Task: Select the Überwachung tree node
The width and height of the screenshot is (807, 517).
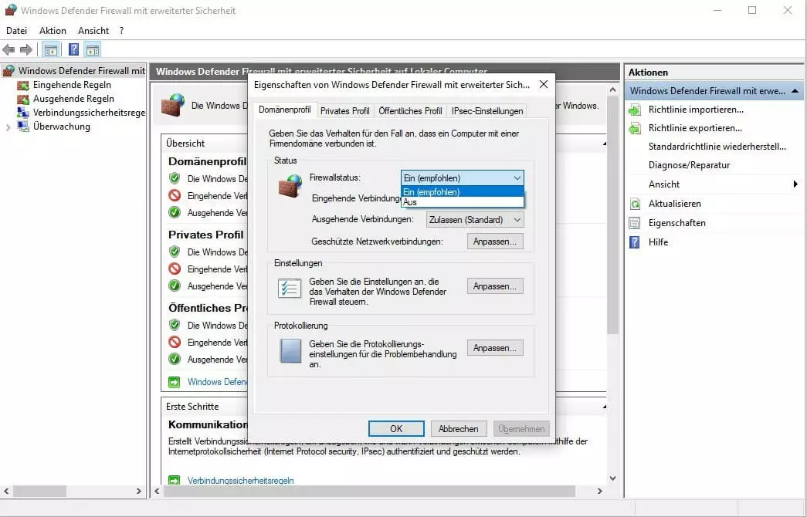Action: [62, 127]
